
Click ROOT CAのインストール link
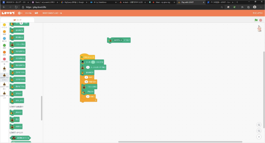tap(52, 13)
